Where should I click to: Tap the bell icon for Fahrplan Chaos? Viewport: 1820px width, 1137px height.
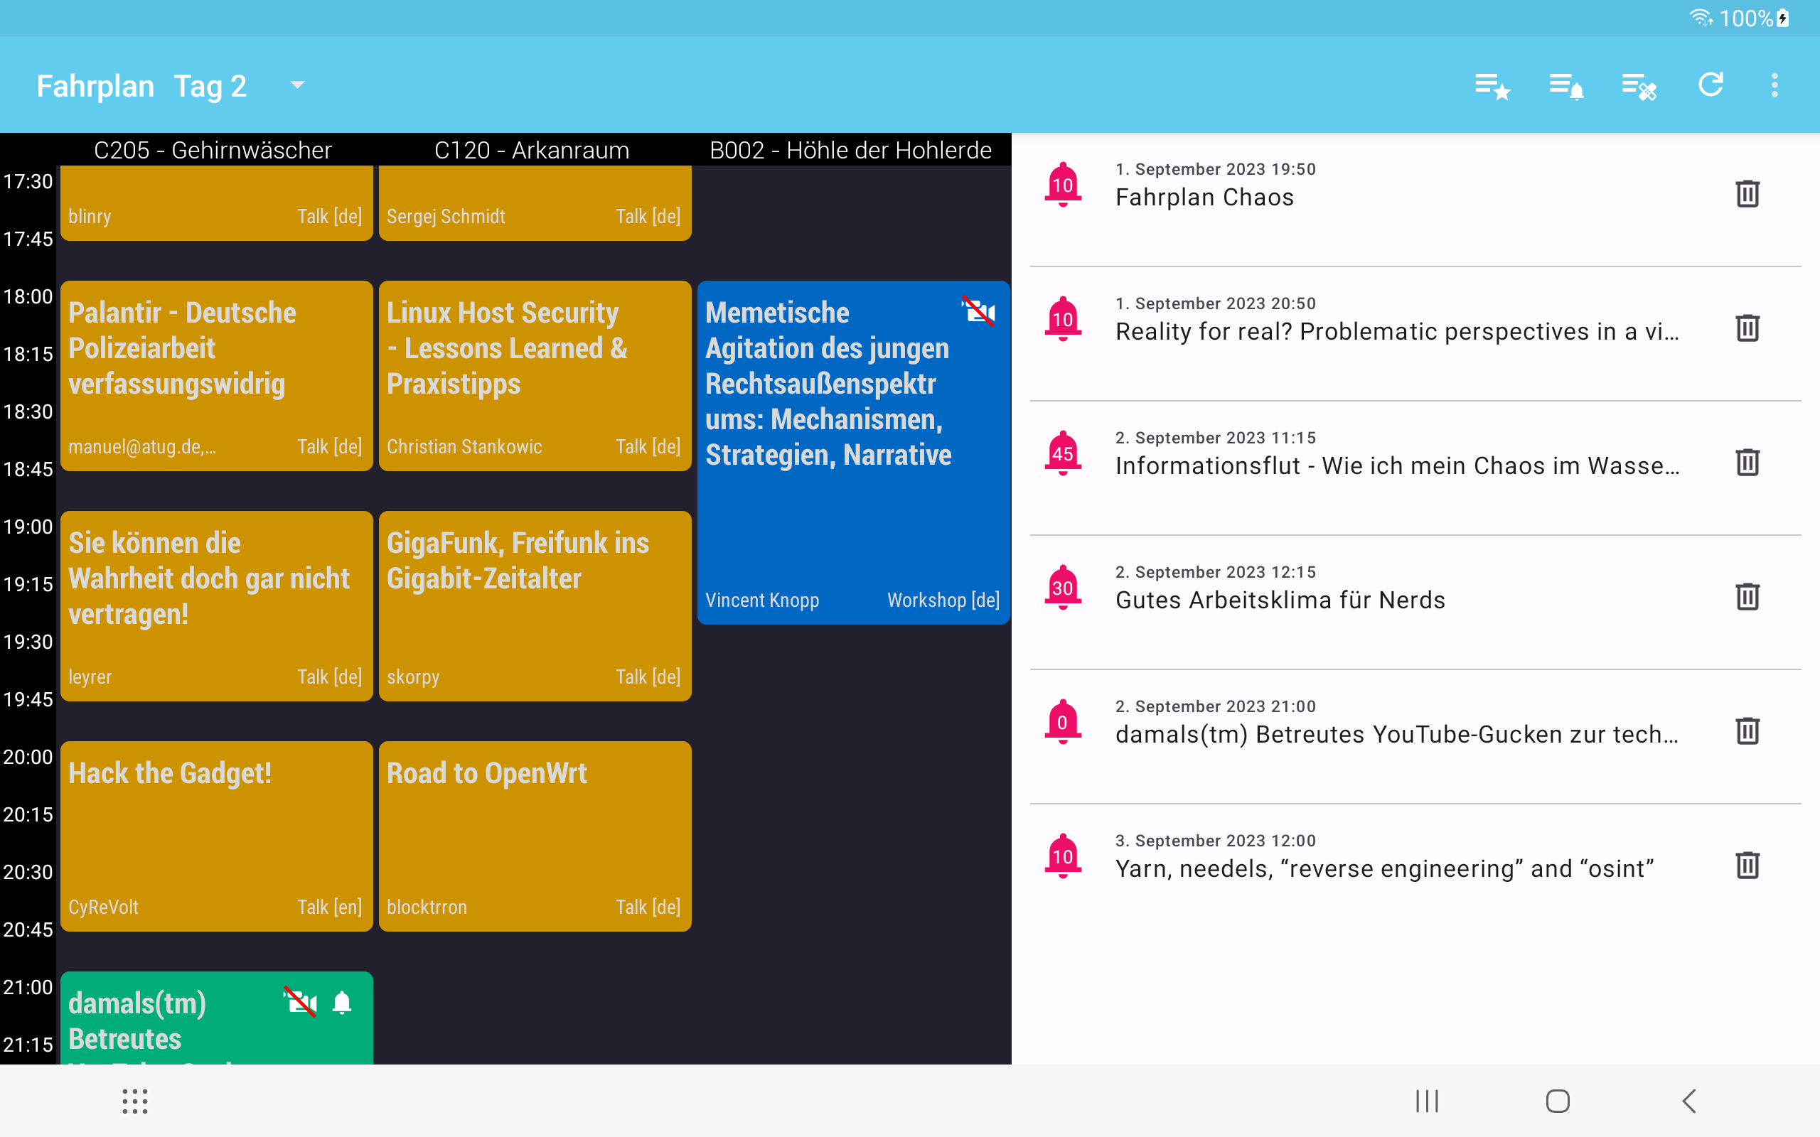(x=1063, y=184)
